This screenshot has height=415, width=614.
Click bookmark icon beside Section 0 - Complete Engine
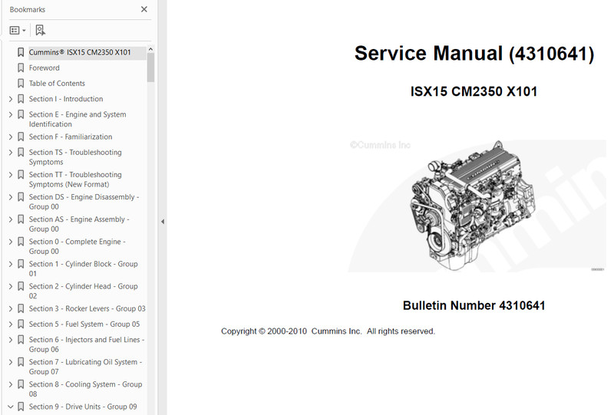(21, 242)
